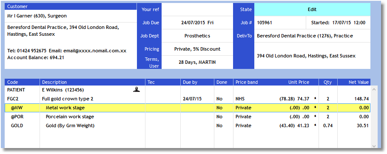This screenshot has height=154, width=387.
Task: Select the Metal work stage row
Action: pyautogui.click(x=187, y=108)
